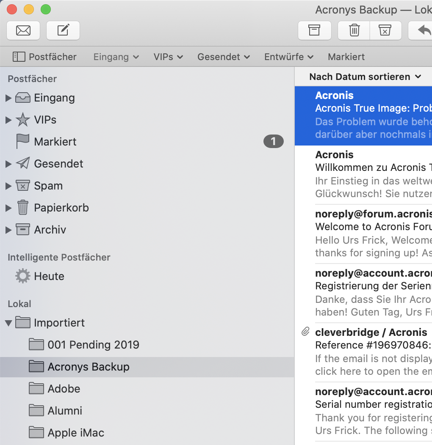Select the Archiv box icon in sidebar
Image resolution: width=432 pixels, height=445 pixels.
(23, 229)
